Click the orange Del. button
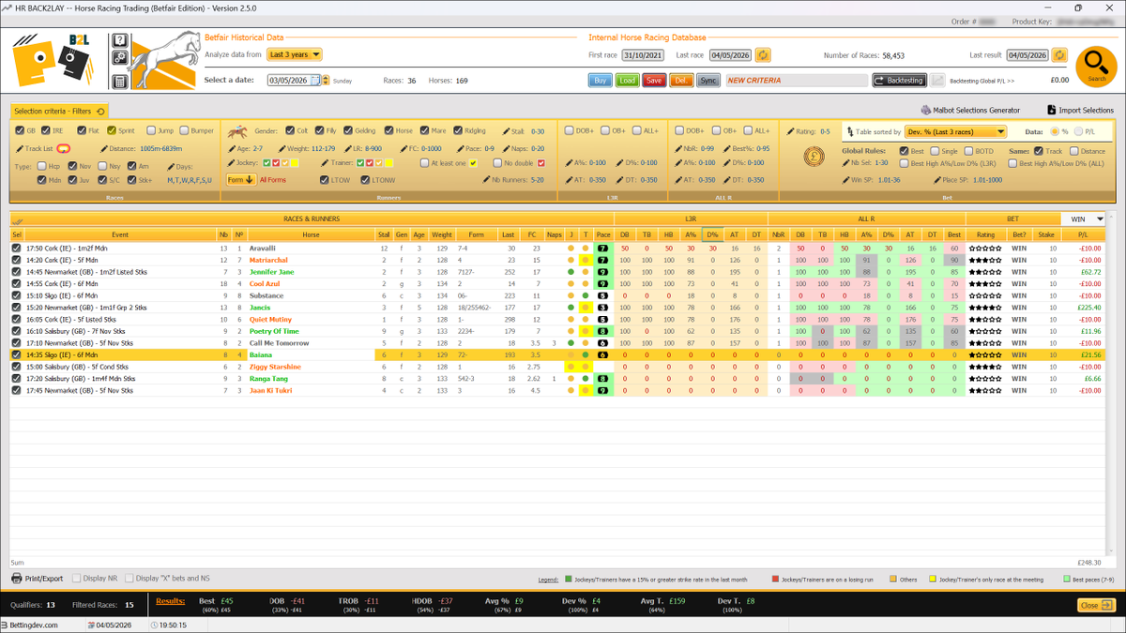This screenshot has height=633, width=1126. point(681,81)
